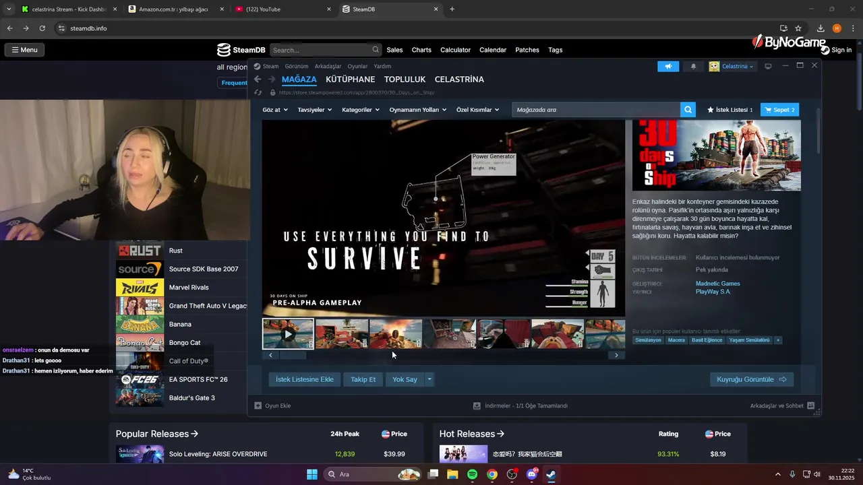Select the explosion screenshot thumbnail

[x=396, y=334]
